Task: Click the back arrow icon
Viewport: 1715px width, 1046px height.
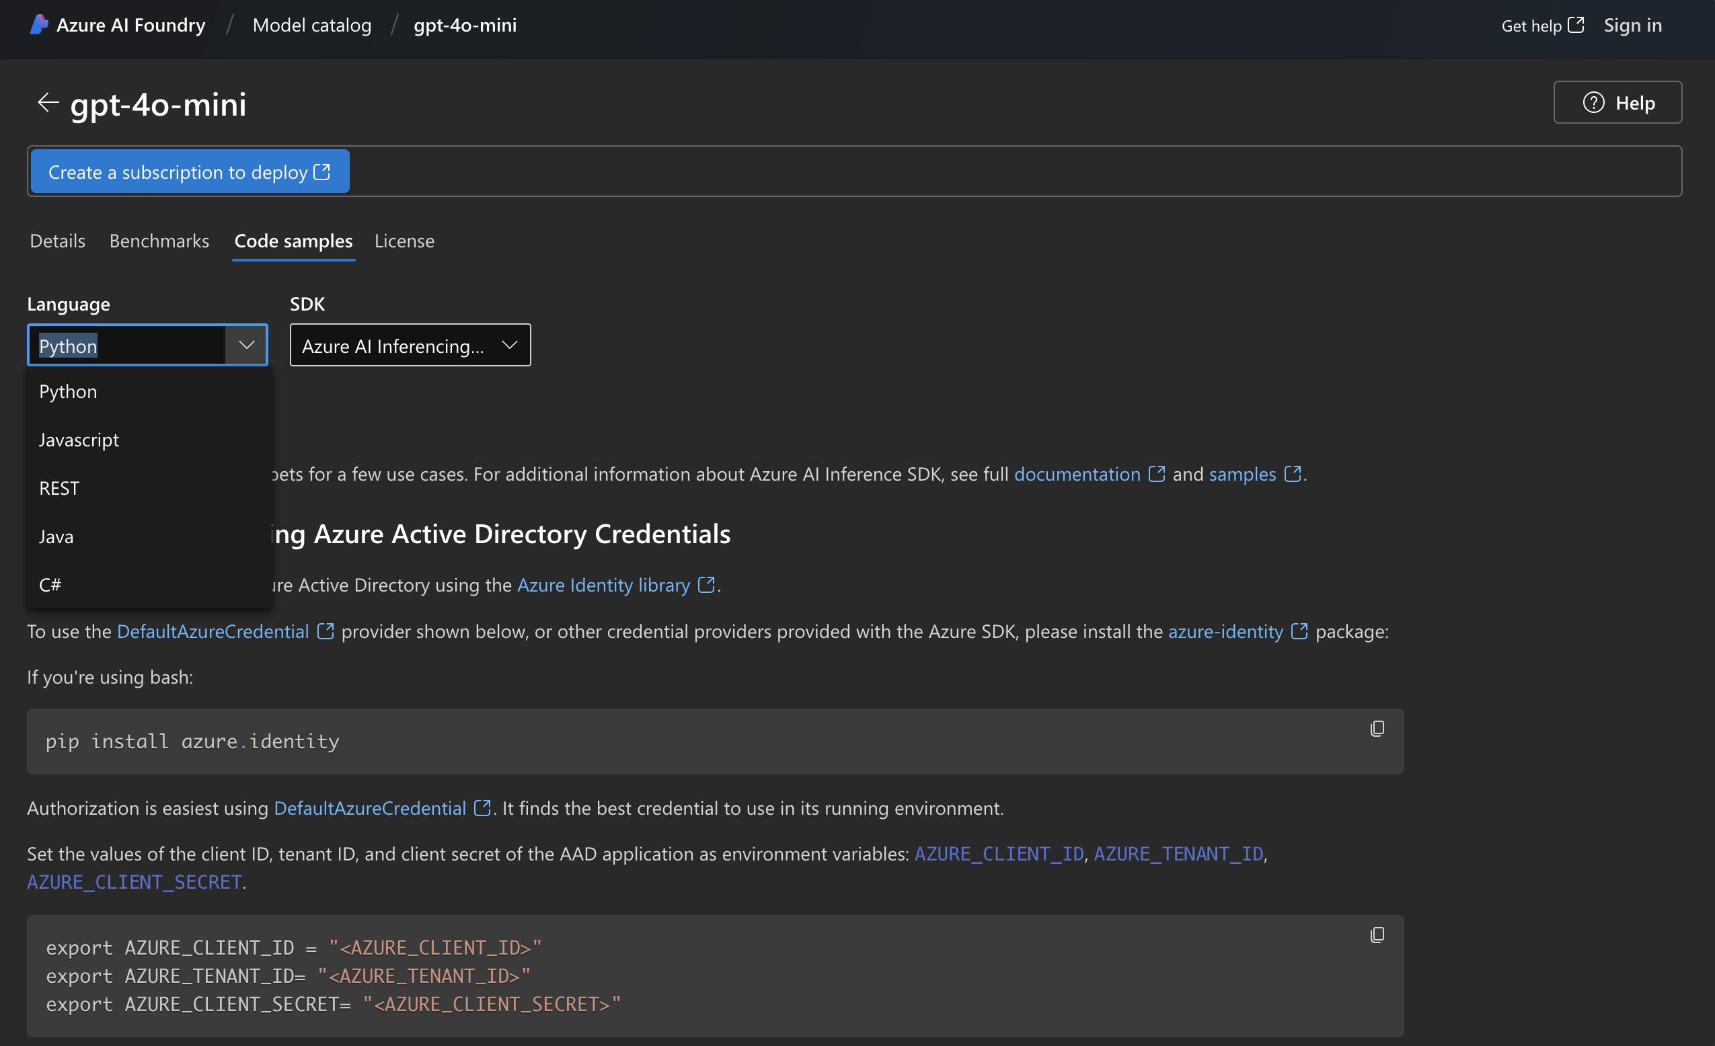Action: click(x=46, y=103)
